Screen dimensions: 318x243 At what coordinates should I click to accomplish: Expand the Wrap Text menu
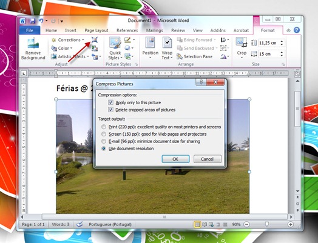[x=167, y=48]
